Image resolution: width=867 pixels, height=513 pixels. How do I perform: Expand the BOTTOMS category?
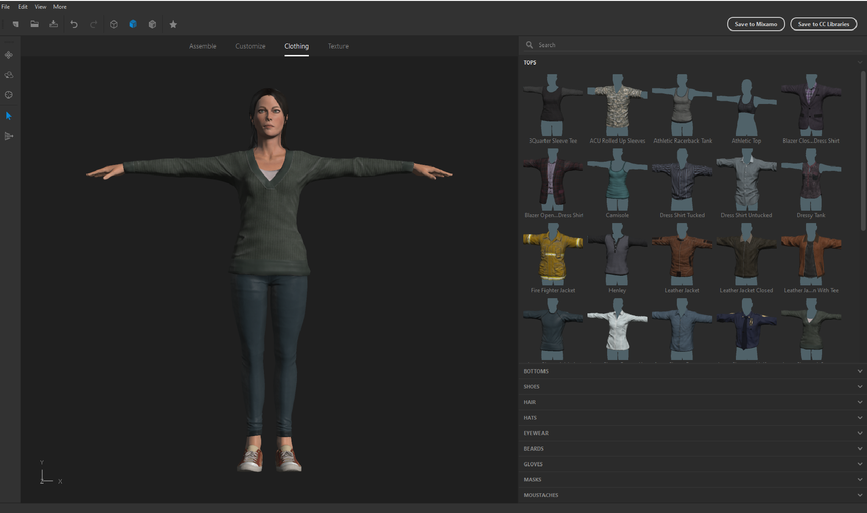(x=692, y=371)
